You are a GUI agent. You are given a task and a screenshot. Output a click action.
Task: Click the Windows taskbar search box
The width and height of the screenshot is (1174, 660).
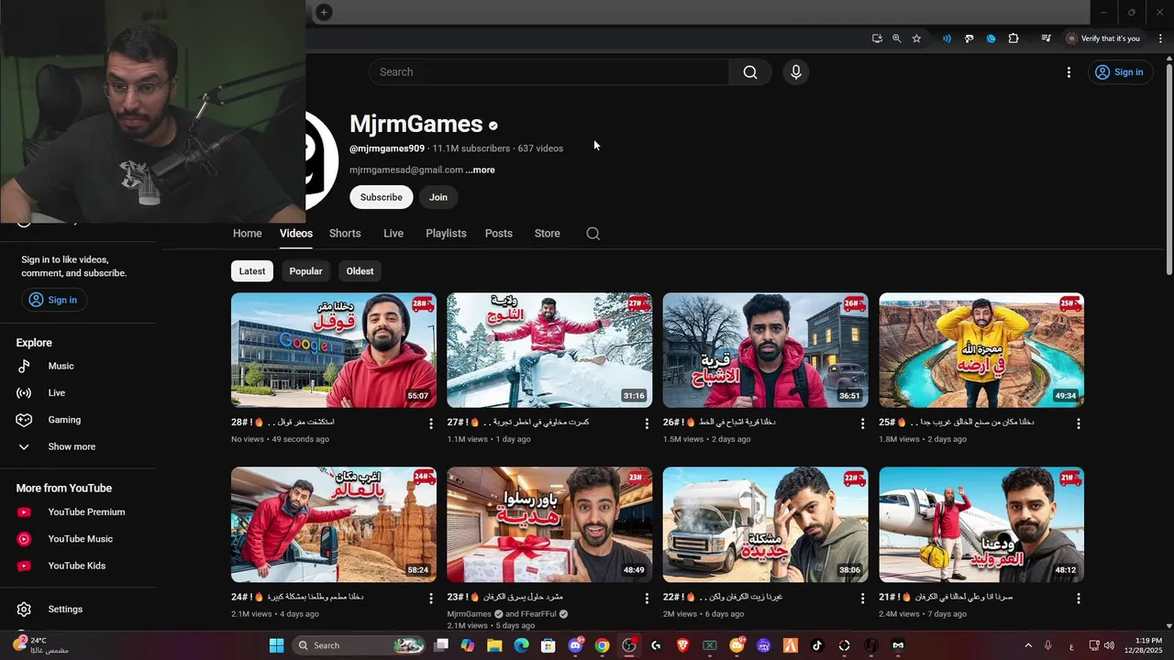pos(360,645)
